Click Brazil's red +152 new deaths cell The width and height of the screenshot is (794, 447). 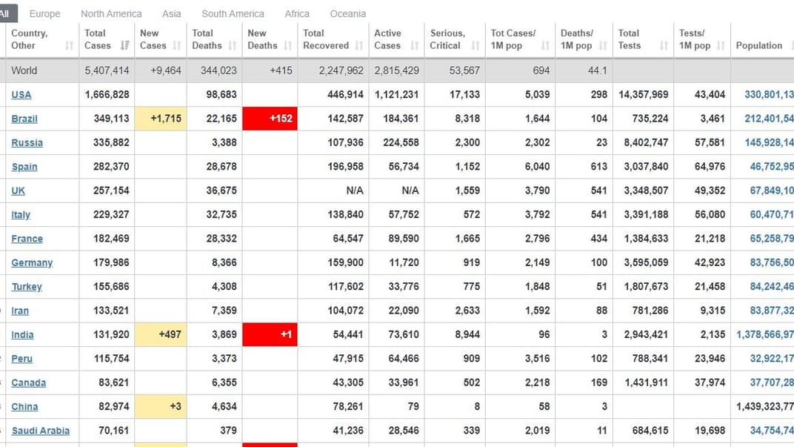(270, 119)
